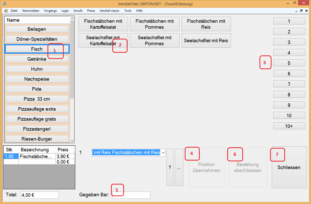Click the Stk column header
Viewport: 311px width, 204px height.
coord(11,150)
